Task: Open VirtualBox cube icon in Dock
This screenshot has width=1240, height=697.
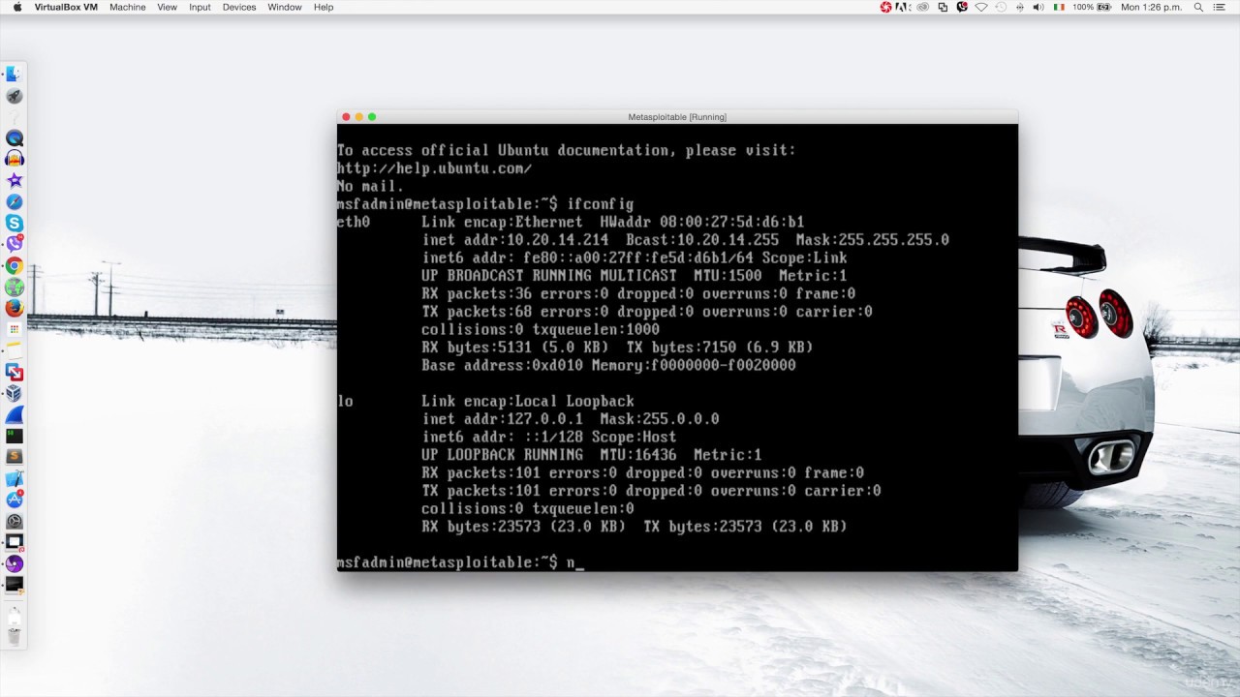Action: tap(14, 394)
